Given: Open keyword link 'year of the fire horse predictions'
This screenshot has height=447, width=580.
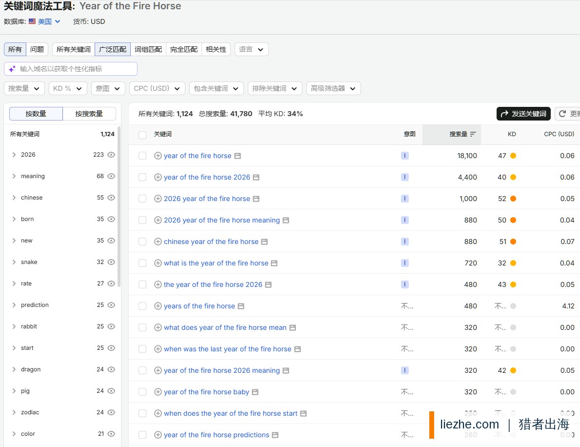Looking at the screenshot, I should point(217,435).
